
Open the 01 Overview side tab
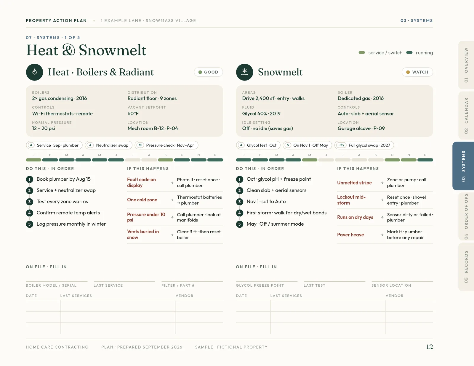point(466,65)
